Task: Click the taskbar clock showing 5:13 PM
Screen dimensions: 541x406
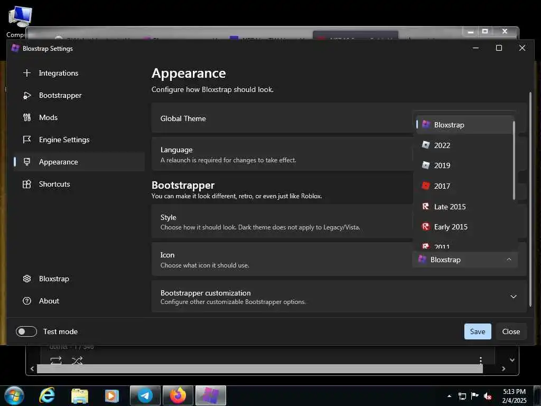Action: (x=514, y=395)
